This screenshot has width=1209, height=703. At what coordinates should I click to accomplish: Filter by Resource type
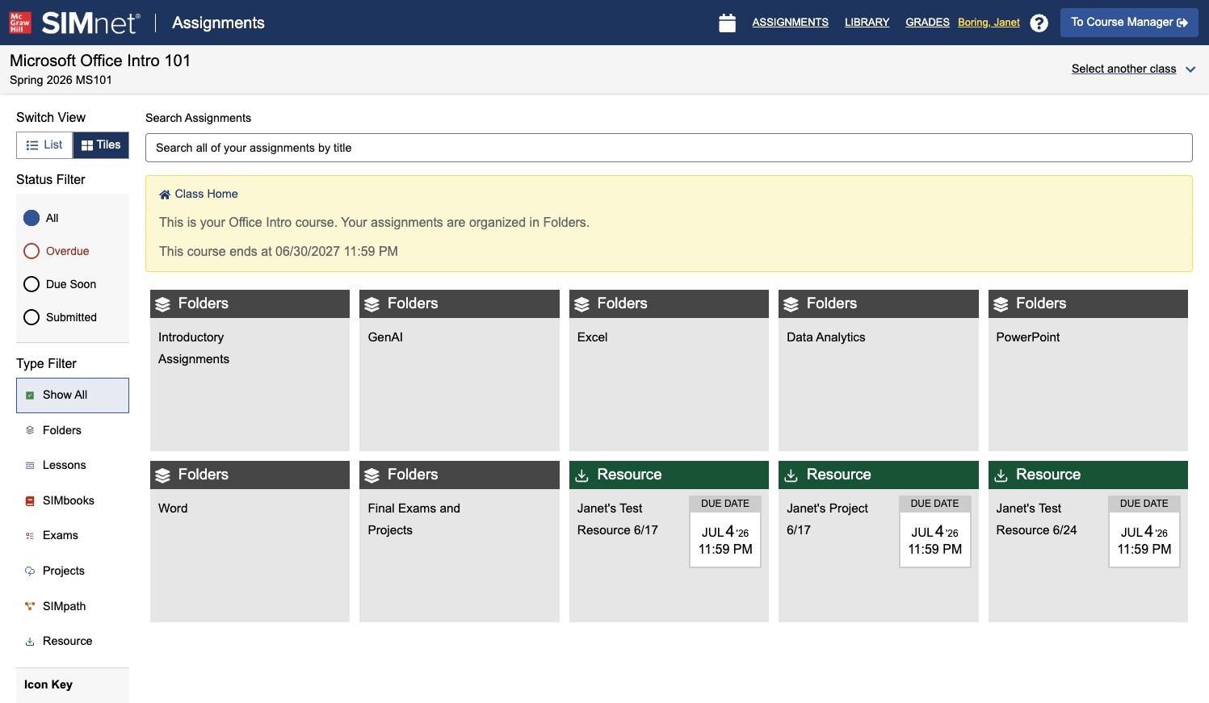[x=73, y=642]
